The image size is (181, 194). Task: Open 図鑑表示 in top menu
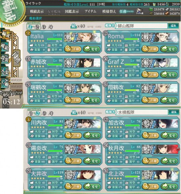point(72,11)
